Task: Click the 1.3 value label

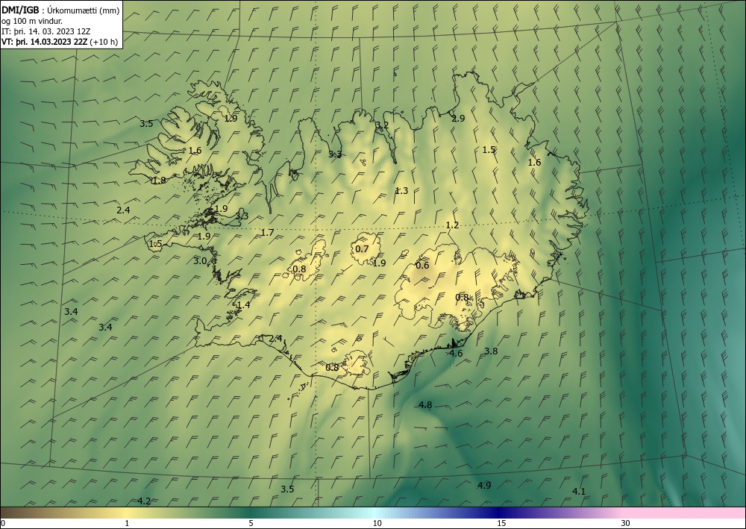Action: pos(401,191)
